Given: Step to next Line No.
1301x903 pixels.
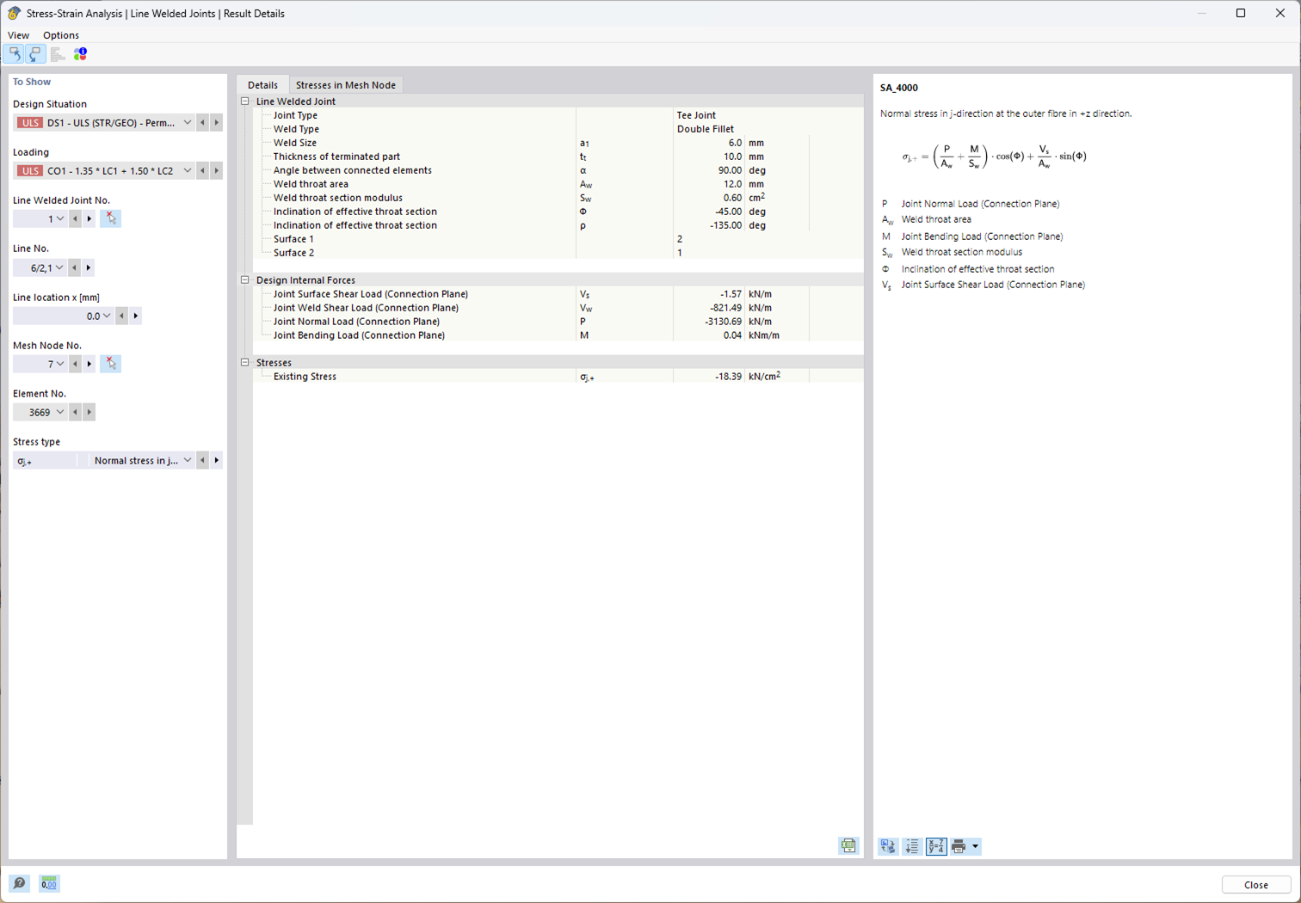Looking at the screenshot, I should click(89, 268).
